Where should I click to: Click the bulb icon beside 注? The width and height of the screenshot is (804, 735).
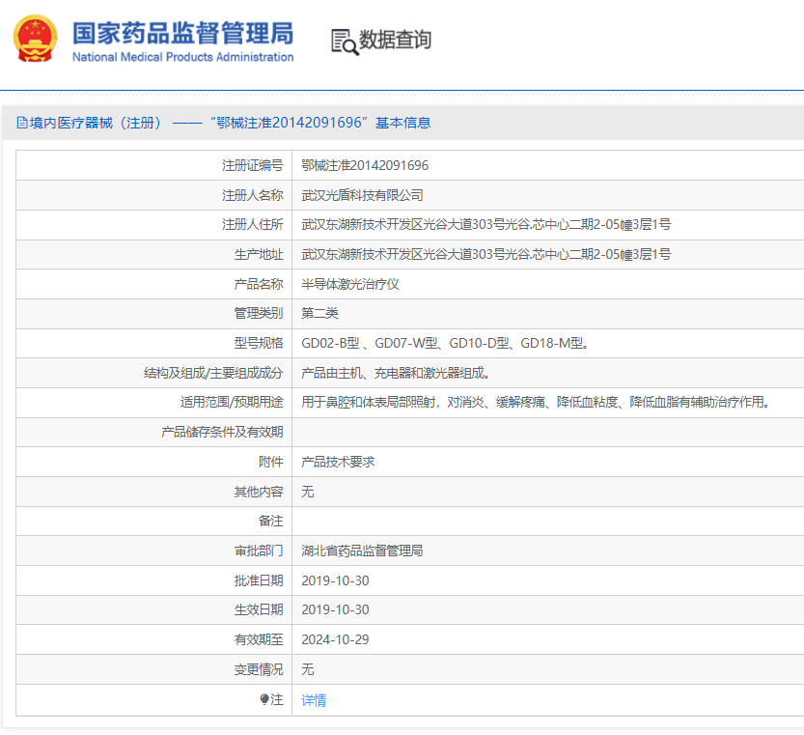tap(264, 699)
